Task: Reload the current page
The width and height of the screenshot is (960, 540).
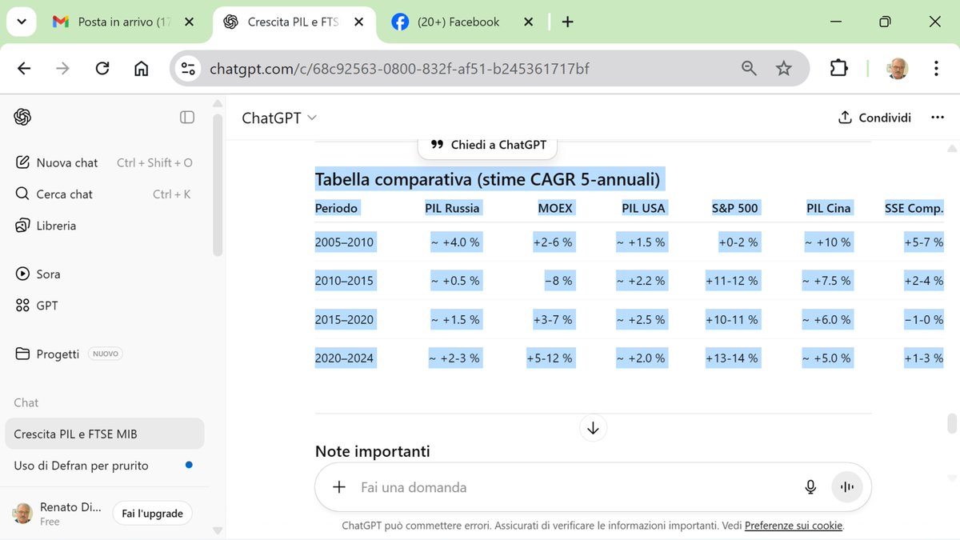Action: pos(102,69)
